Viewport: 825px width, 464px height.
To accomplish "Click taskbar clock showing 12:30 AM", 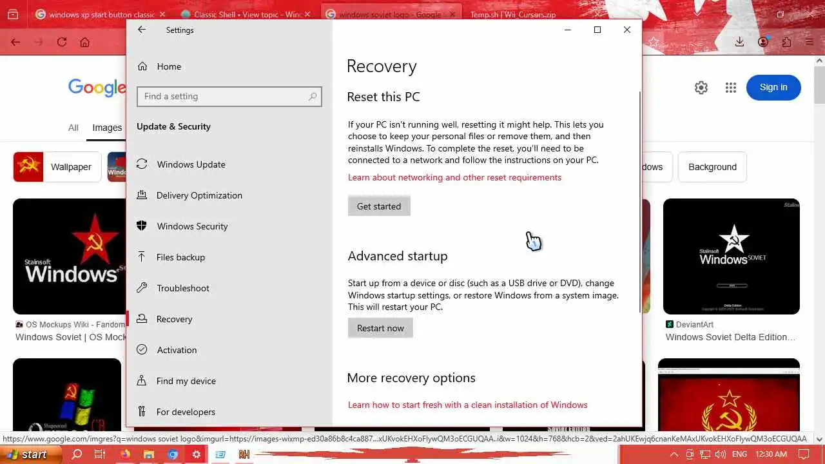I will pos(771,454).
